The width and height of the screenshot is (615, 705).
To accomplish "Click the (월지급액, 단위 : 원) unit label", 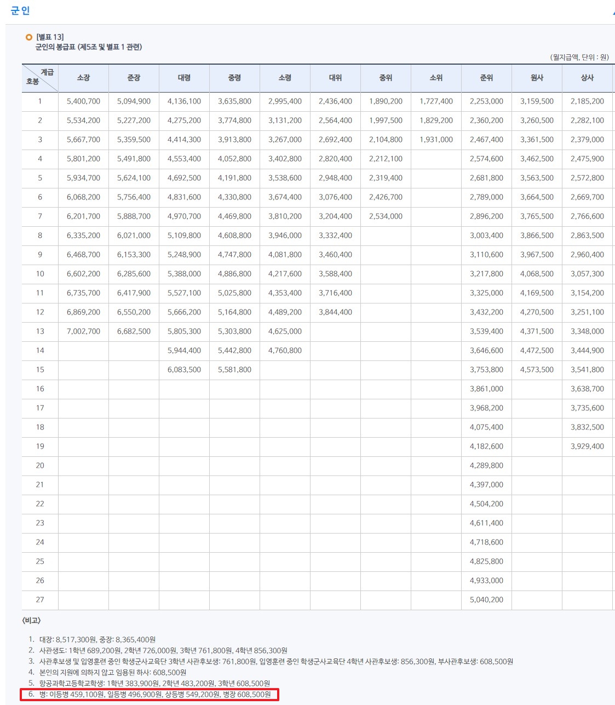I will point(579,57).
